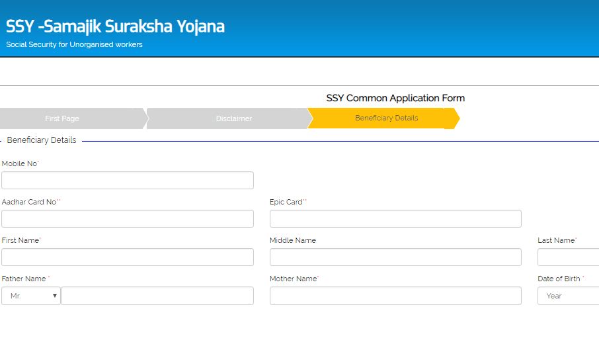Click the Social Security for Unorganised workers subtitle
The image size is (599, 358).
pos(74,45)
